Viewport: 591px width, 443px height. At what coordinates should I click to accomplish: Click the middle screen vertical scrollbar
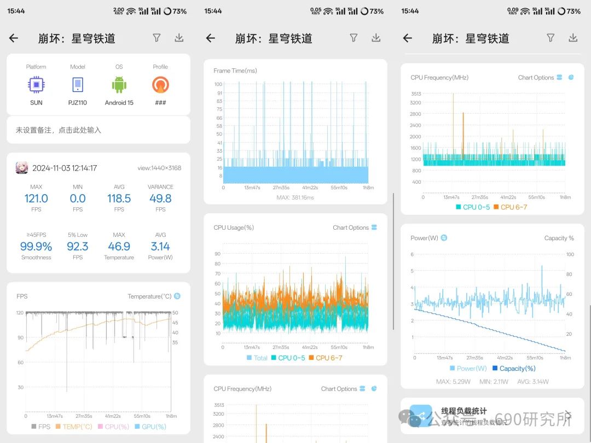[393, 261]
